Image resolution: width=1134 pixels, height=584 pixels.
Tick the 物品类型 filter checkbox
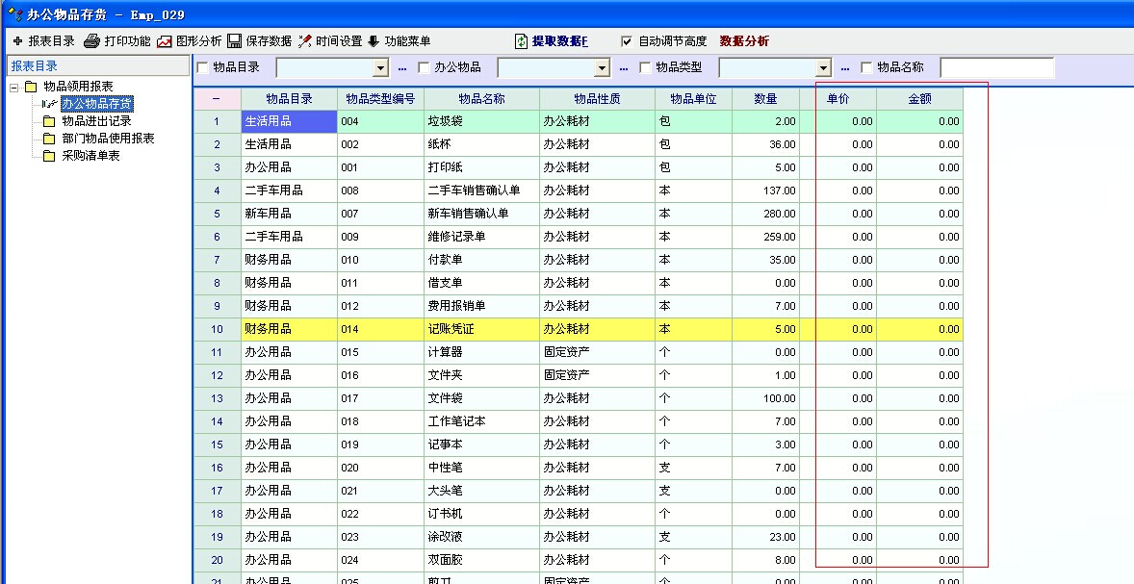click(x=645, y=67)
